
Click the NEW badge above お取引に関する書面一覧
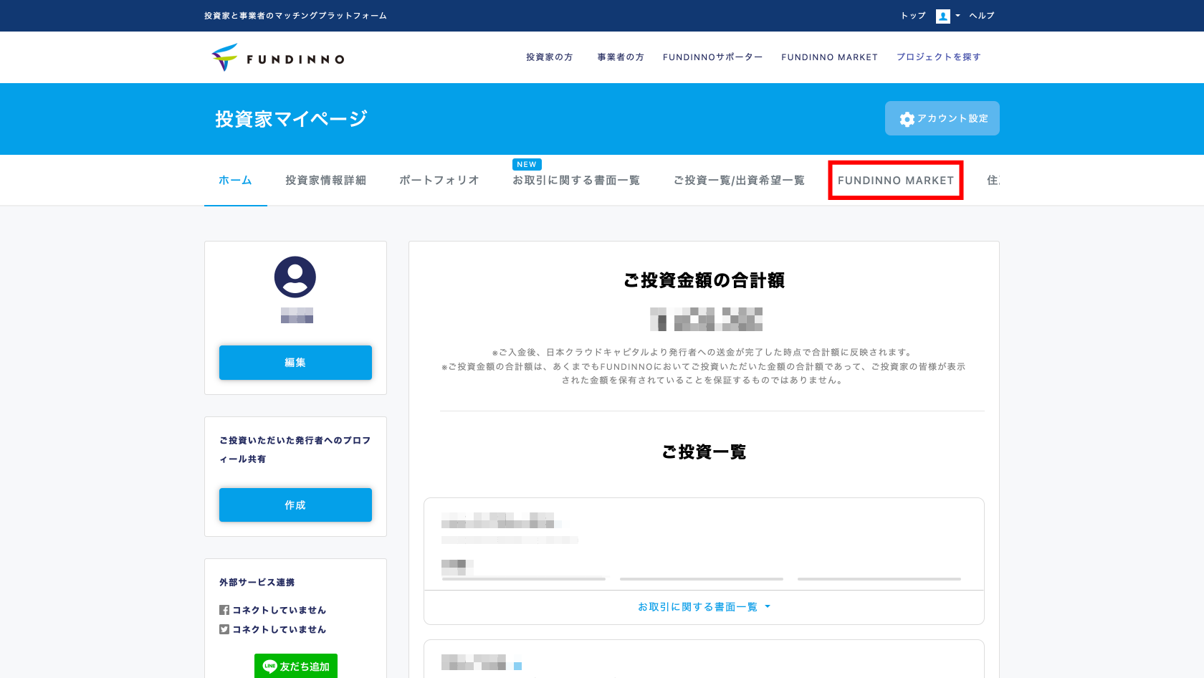527,164
